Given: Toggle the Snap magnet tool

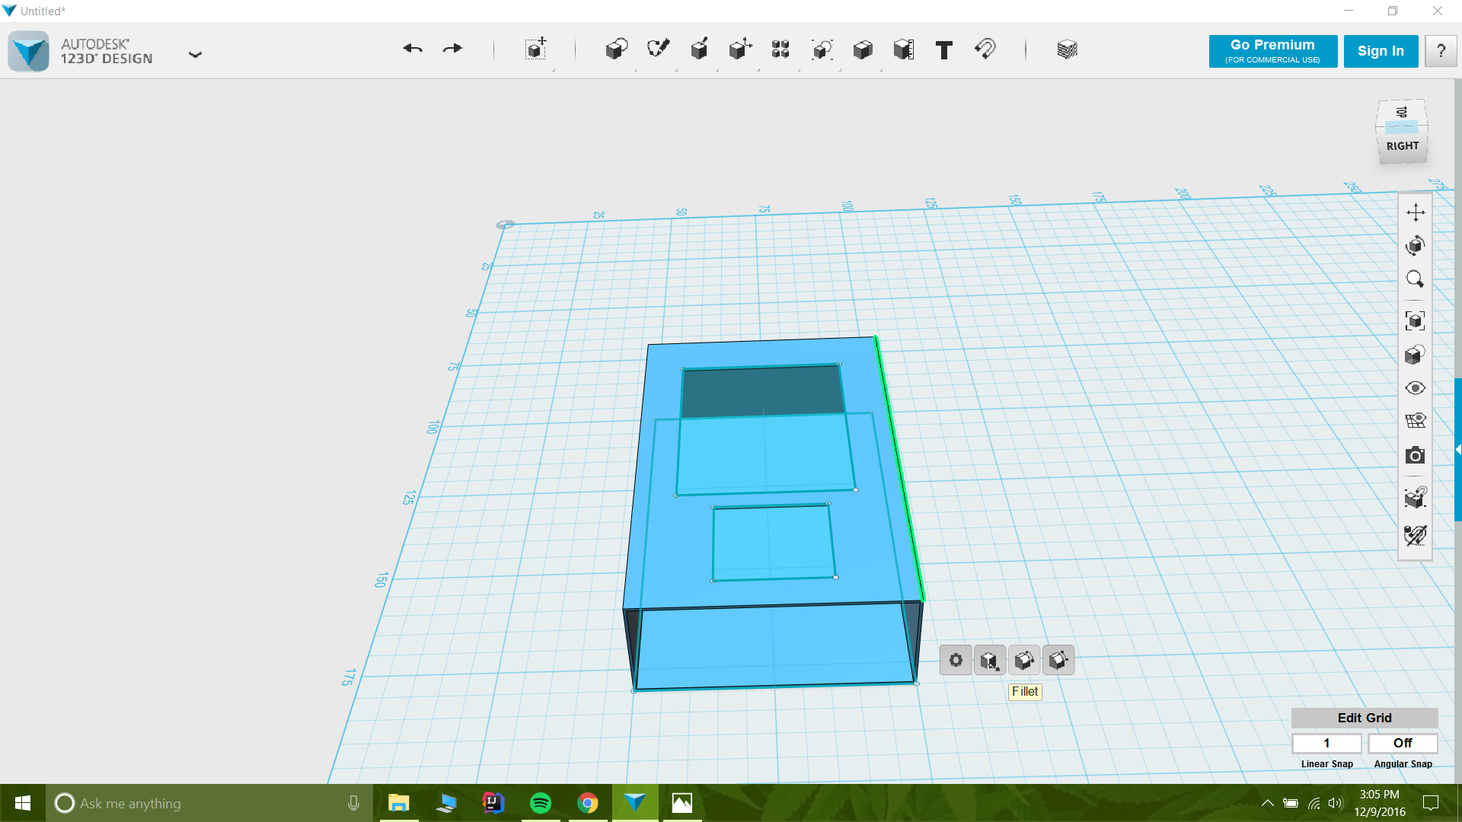Looking at the screenshot, I should point(985,49).
